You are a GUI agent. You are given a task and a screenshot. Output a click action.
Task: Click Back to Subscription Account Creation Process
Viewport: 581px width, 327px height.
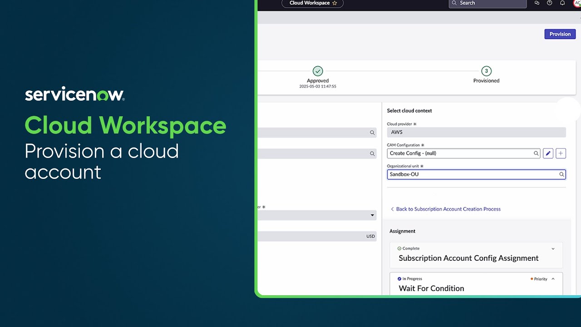(446, 209)
